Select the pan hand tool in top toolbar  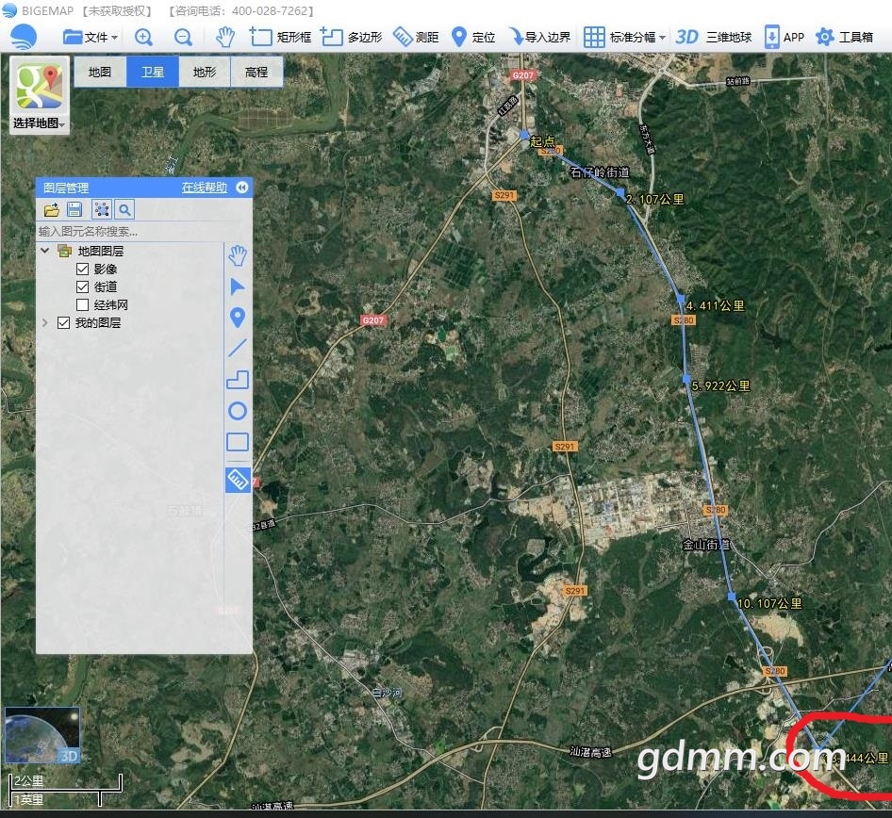tap(224, 37)
